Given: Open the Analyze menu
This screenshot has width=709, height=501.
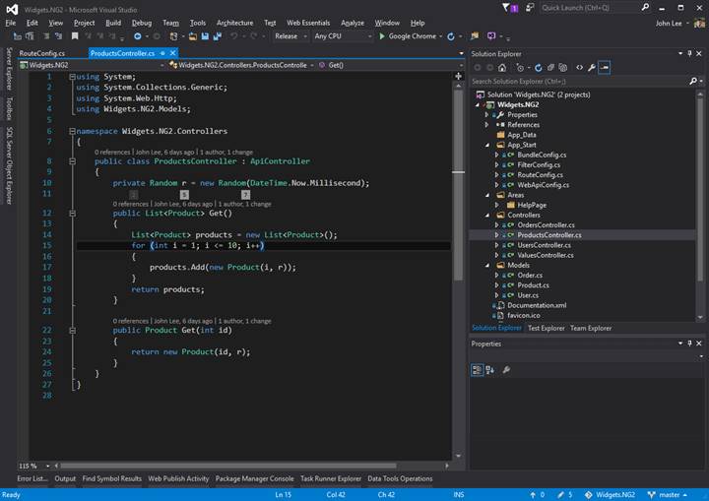Looking at the screenshot, I should coord(353,23).
